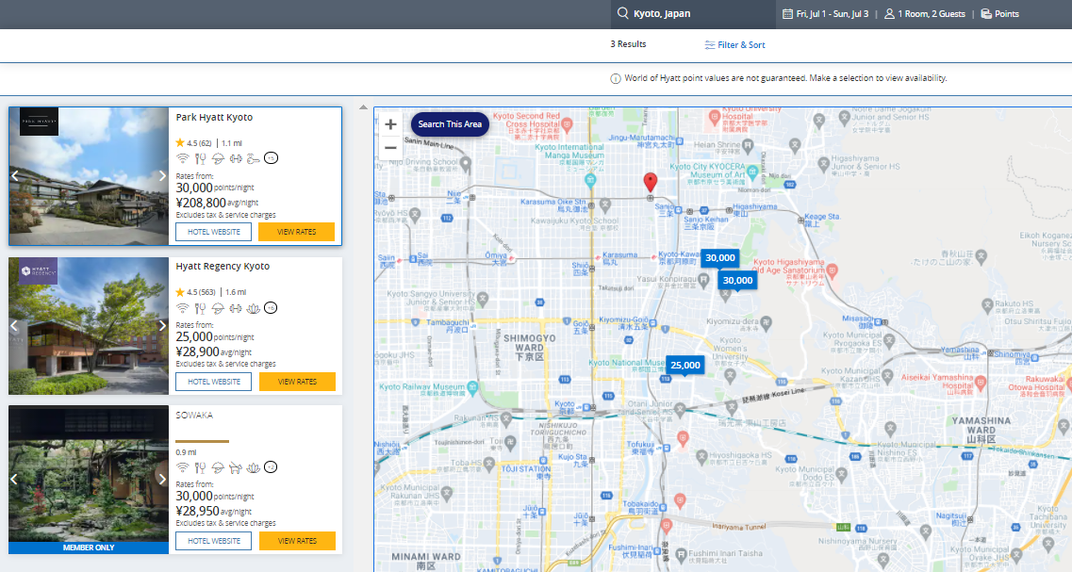Select the 30,000 price pin on the map
The width and height of the screenshot is (1072, 572).
[718, 257]
